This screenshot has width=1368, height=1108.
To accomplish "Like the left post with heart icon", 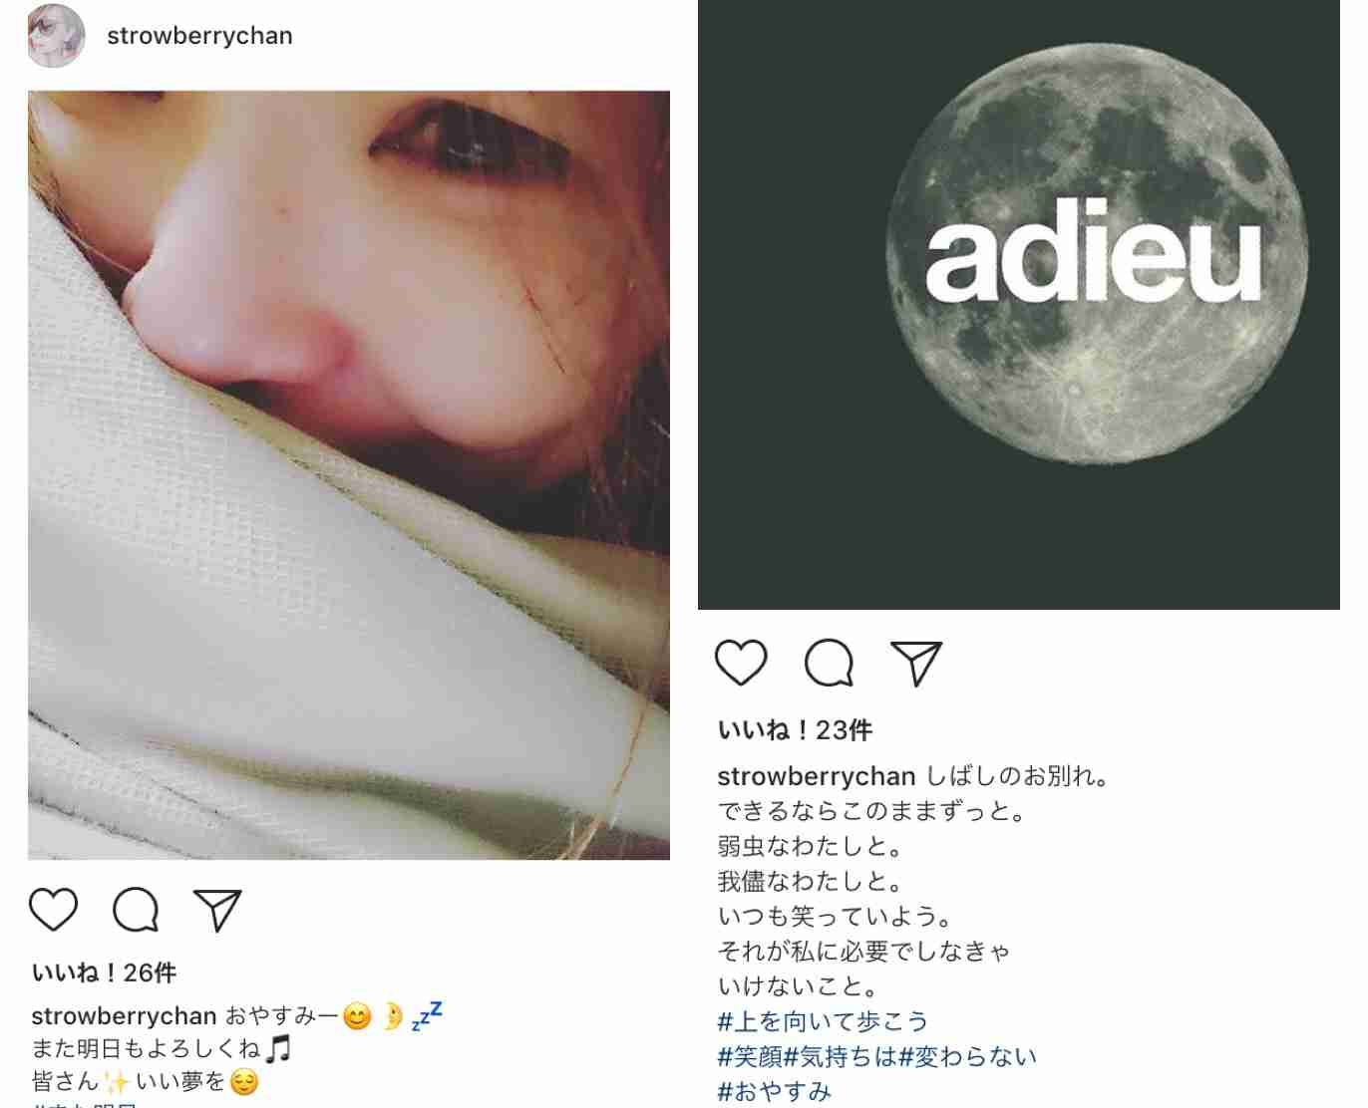I will 53,909.
